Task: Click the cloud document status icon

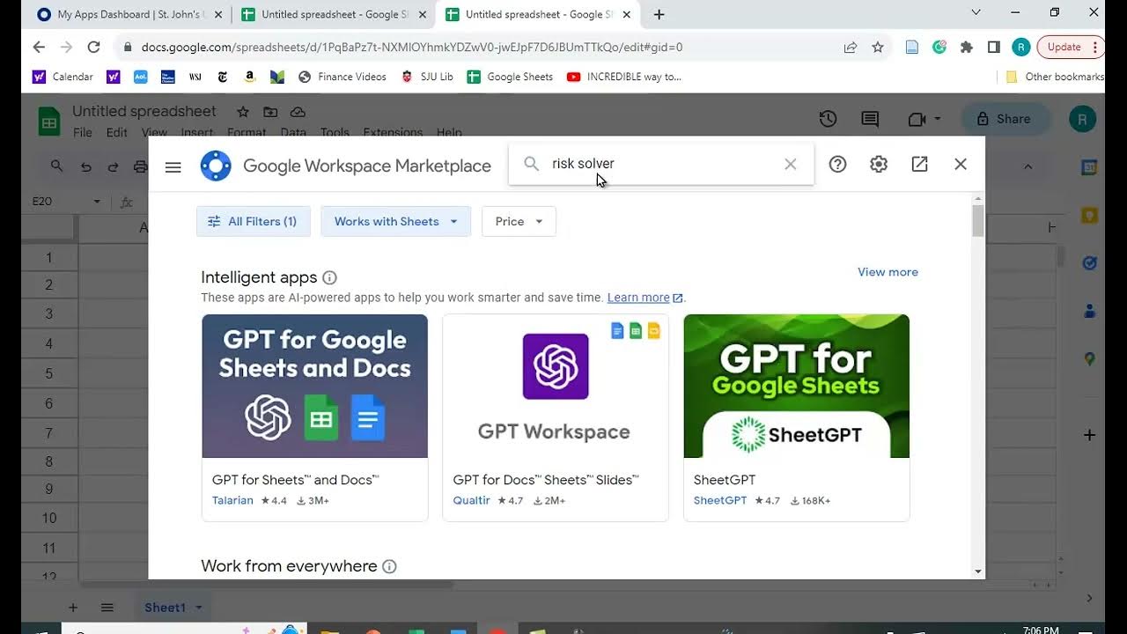Action: click(298, 112)
